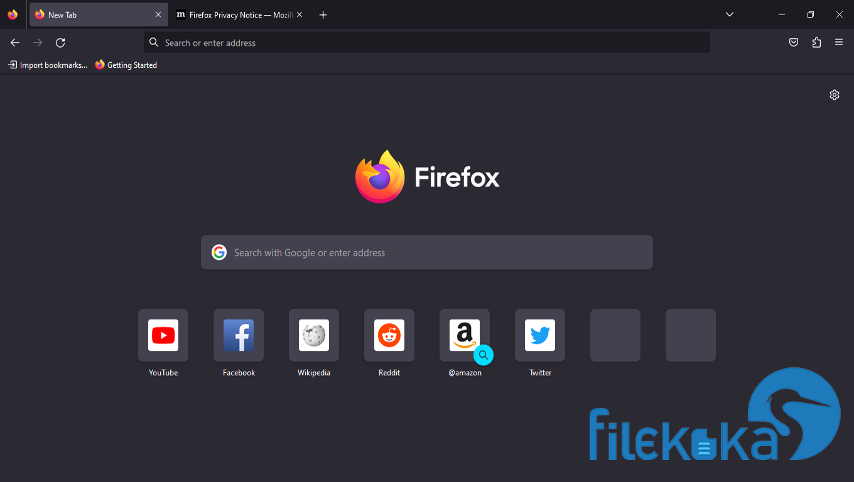Switch to Firefox Privacy Notice tab

coord(239,14)
